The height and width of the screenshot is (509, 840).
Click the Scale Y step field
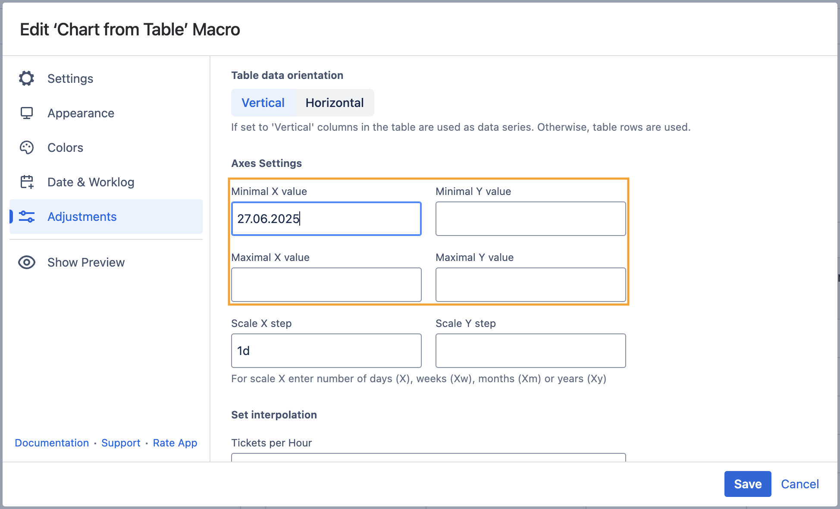pyautogui.click(x=530, y=351)
